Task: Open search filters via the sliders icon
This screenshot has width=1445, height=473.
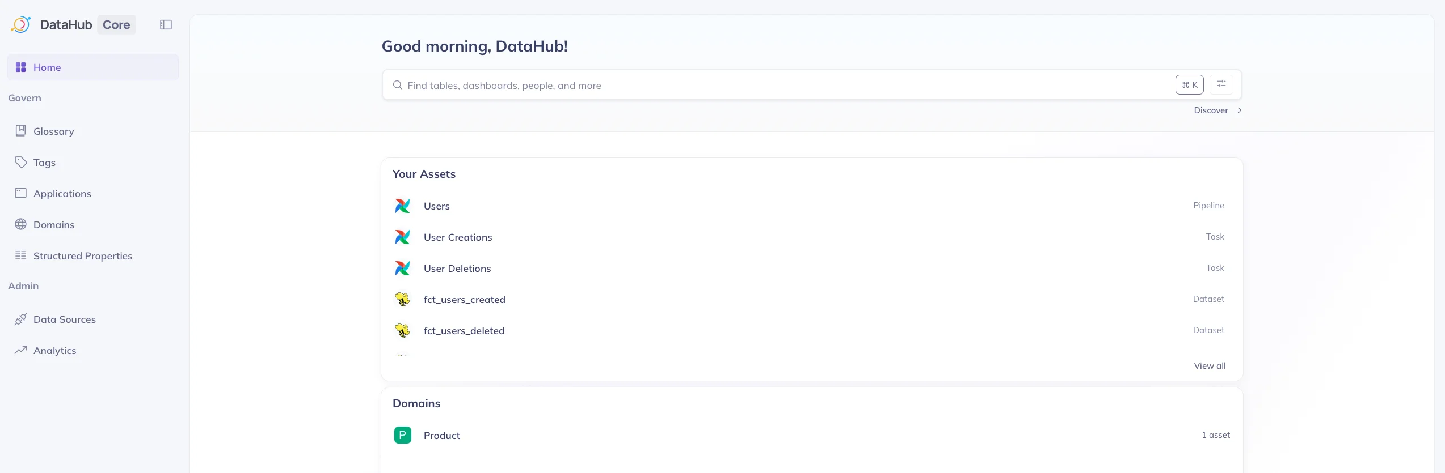Action: [1221, 84]
